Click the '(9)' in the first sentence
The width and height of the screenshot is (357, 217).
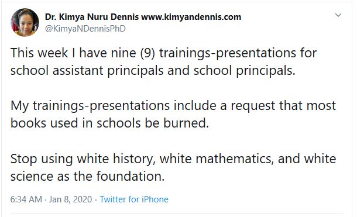(x=147, y=53)
